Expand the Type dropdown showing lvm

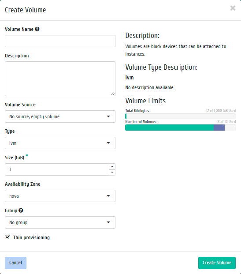(60, 143)
